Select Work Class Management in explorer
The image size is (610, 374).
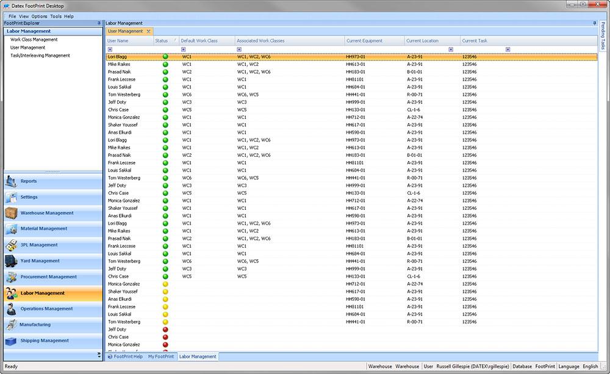pyautogui.click(x=34, y=40)
